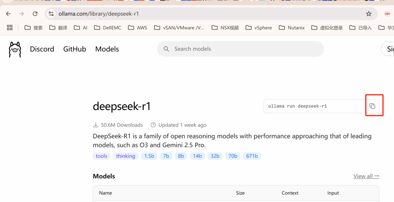Select the 1.5b model size tag
This screenshot has height=202, width=394.
pos(149,156)
